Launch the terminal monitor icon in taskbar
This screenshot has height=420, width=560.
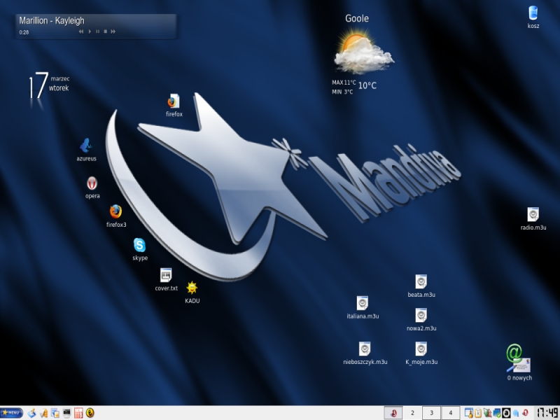point(66,413)
